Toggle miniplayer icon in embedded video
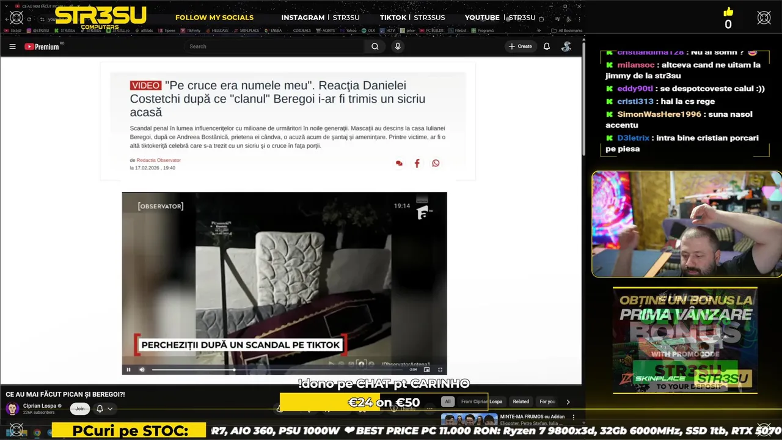The height and width of the screenshot is (440, 782). coord(426,370)
